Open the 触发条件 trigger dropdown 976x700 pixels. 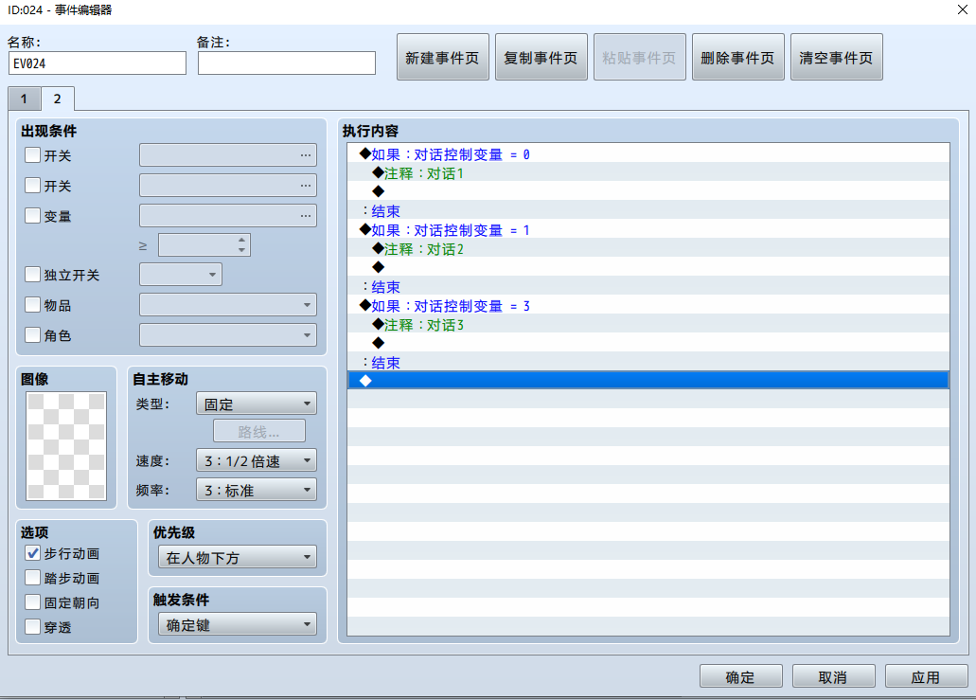click(x=238, y=624)
